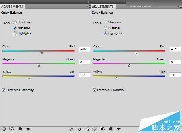Click the left Cyan-Red slider handle
The height and width of the screenshot is (133, 182).
(x=42, y=53)
